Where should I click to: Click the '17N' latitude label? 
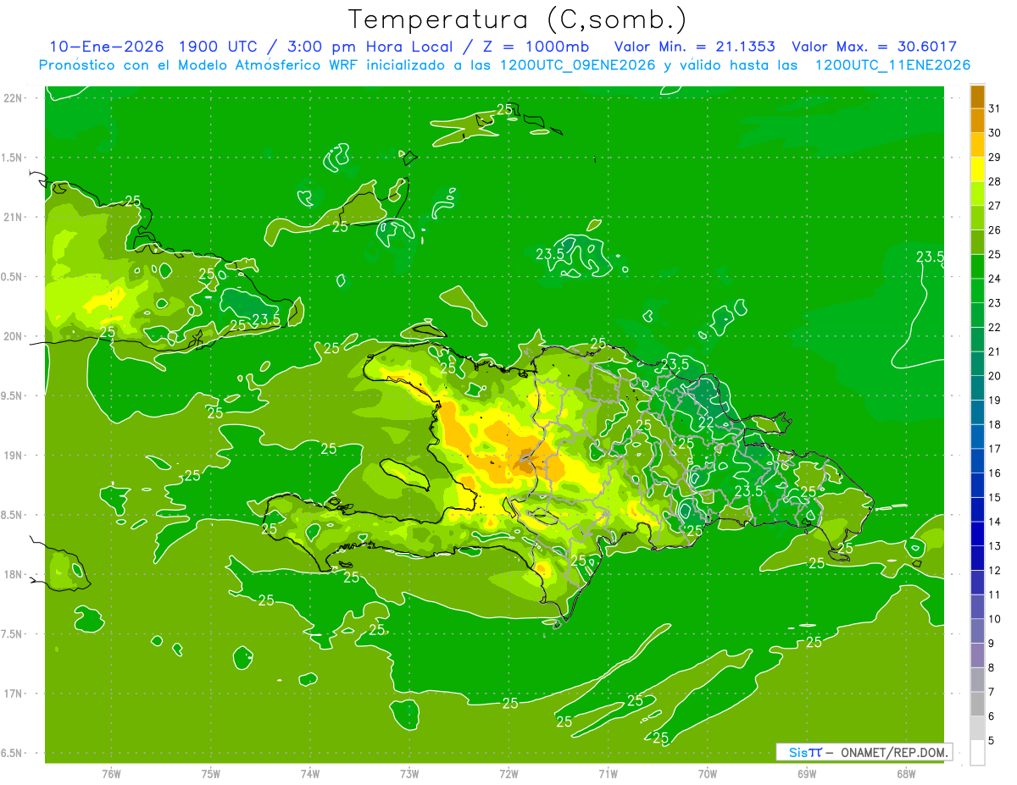12,694
